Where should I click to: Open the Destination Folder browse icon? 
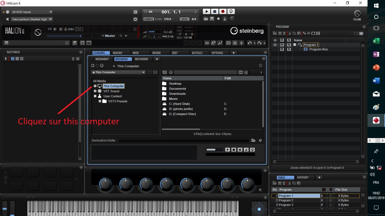[253, 140]
